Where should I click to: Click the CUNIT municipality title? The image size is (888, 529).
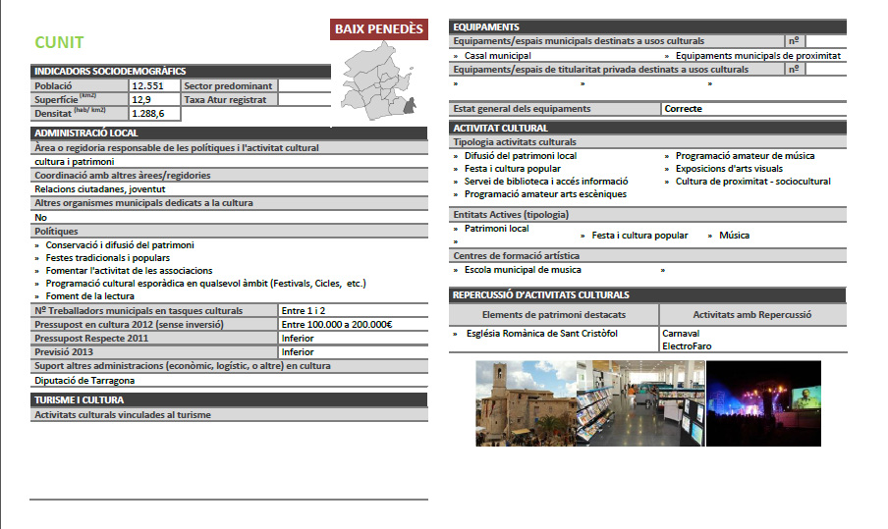point(59,42)
